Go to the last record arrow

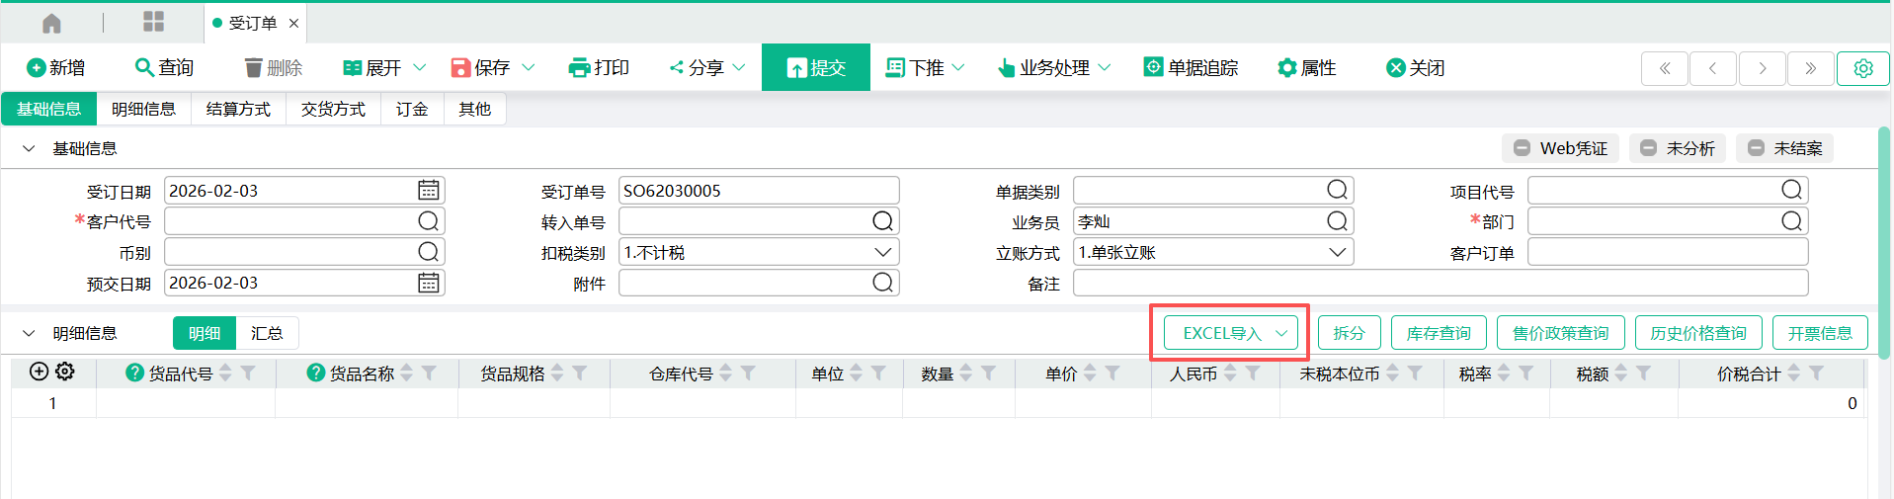tap(1810, 68)
